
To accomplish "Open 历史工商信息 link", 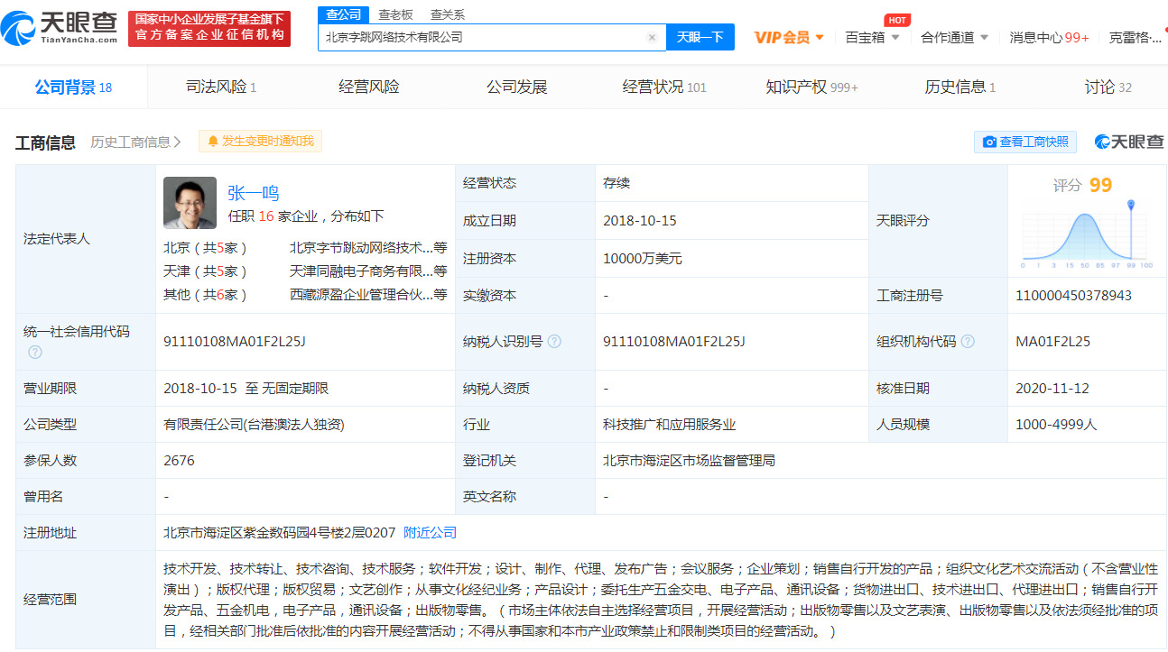I will (135, 142).
